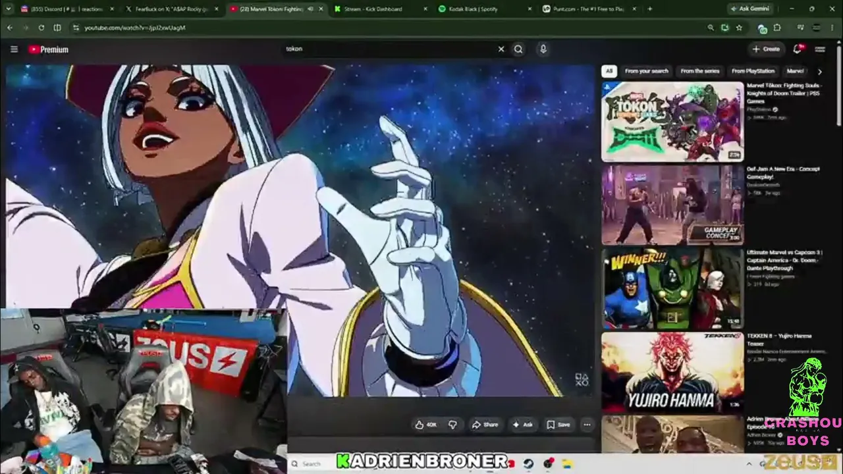This screenshot has height=474, width=843.
Task: Open more actions three-dot menu under video
Action: tap(587, 425)
